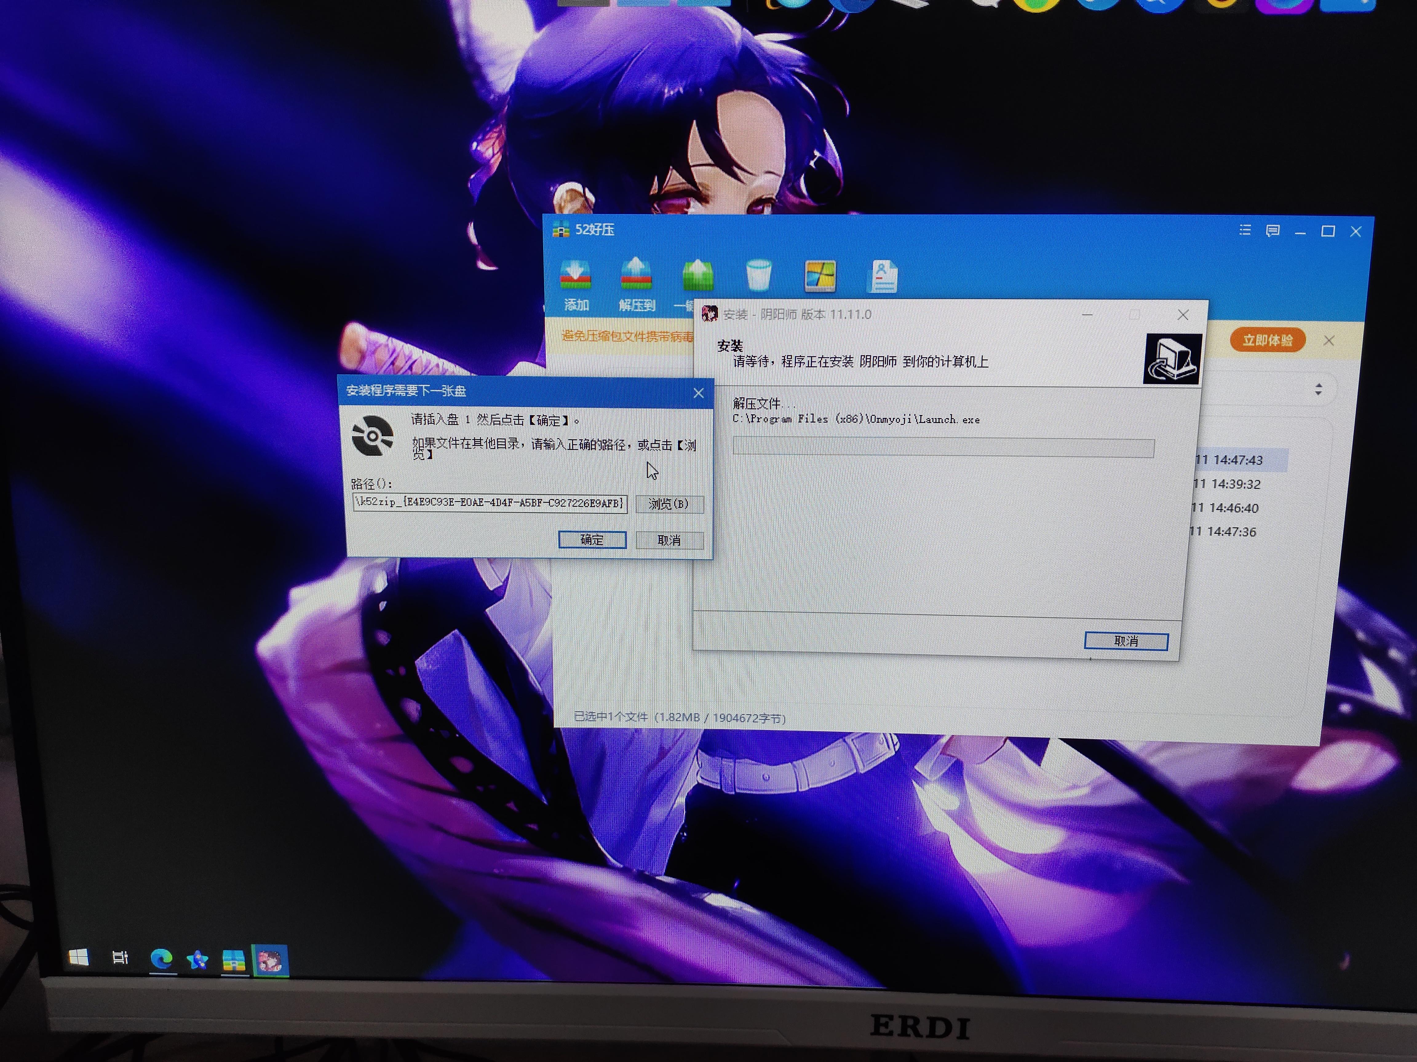Click the 已选中1个文件 status bar text

pos(679,717)
